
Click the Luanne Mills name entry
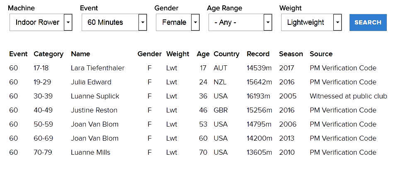click(x=90, y=152)
